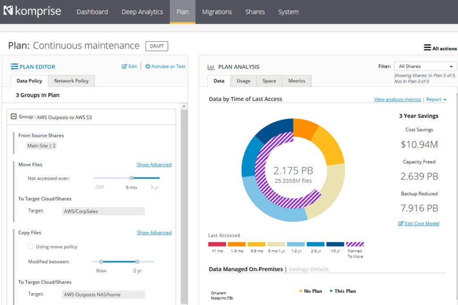458x305 pixels.
Task: Click the Plan Editor sliders icon
Action: 14,67
